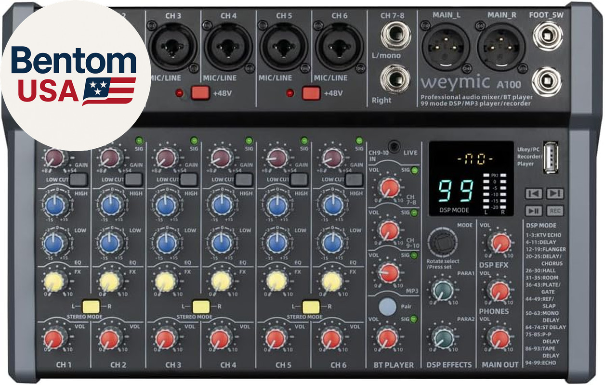Viewport: 605px width, 385px height.
Task: Click the MAIN_L XLR output connector
Action: pos(446,46)
